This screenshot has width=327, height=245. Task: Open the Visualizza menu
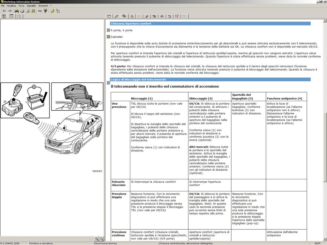click(x=11, y=6)
